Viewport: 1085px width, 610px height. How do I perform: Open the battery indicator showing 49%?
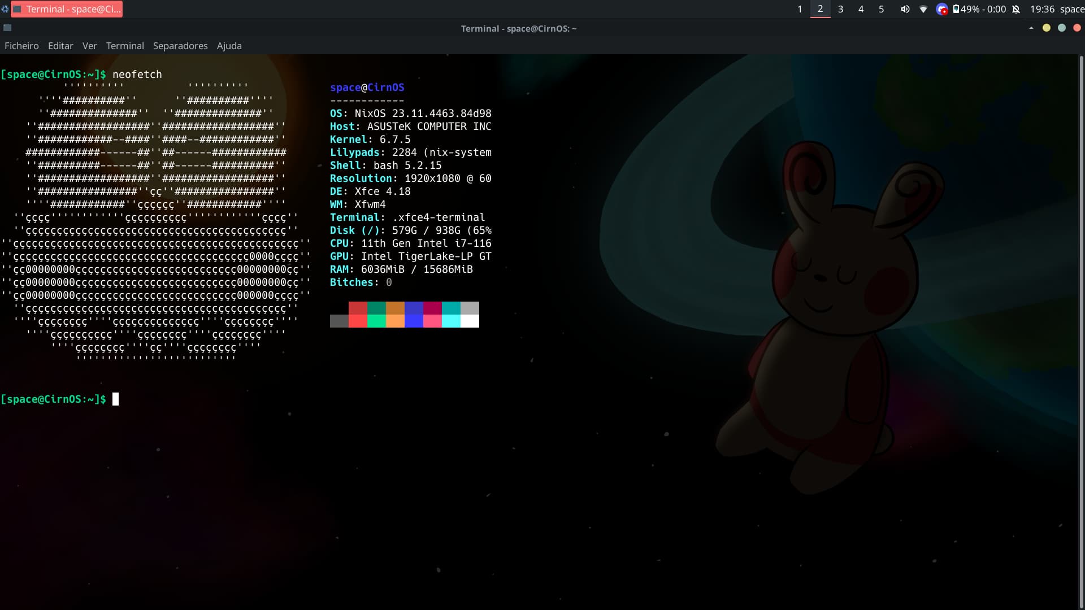point(979,9)
